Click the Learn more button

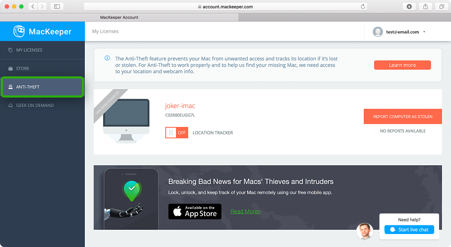tap(402, 65)
